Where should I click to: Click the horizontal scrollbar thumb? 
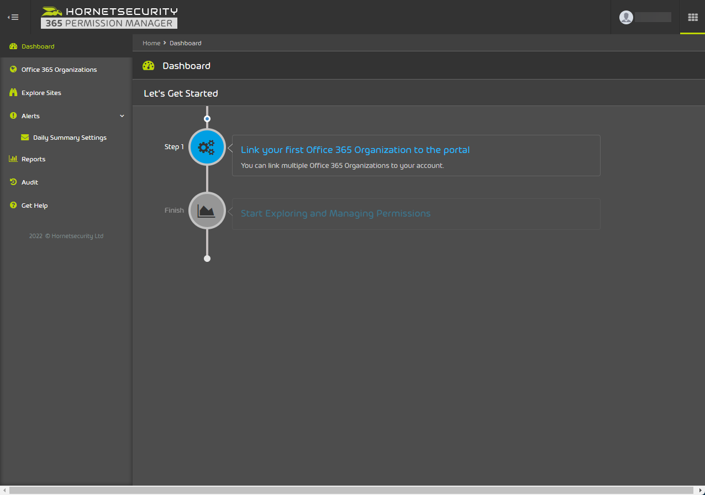tap(351, 491)
